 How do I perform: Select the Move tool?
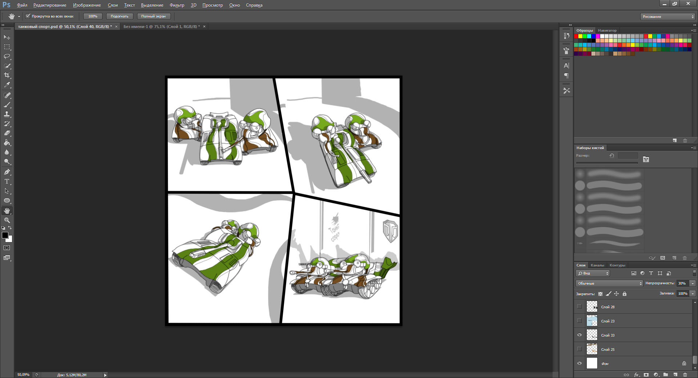(x=7, y=37)
